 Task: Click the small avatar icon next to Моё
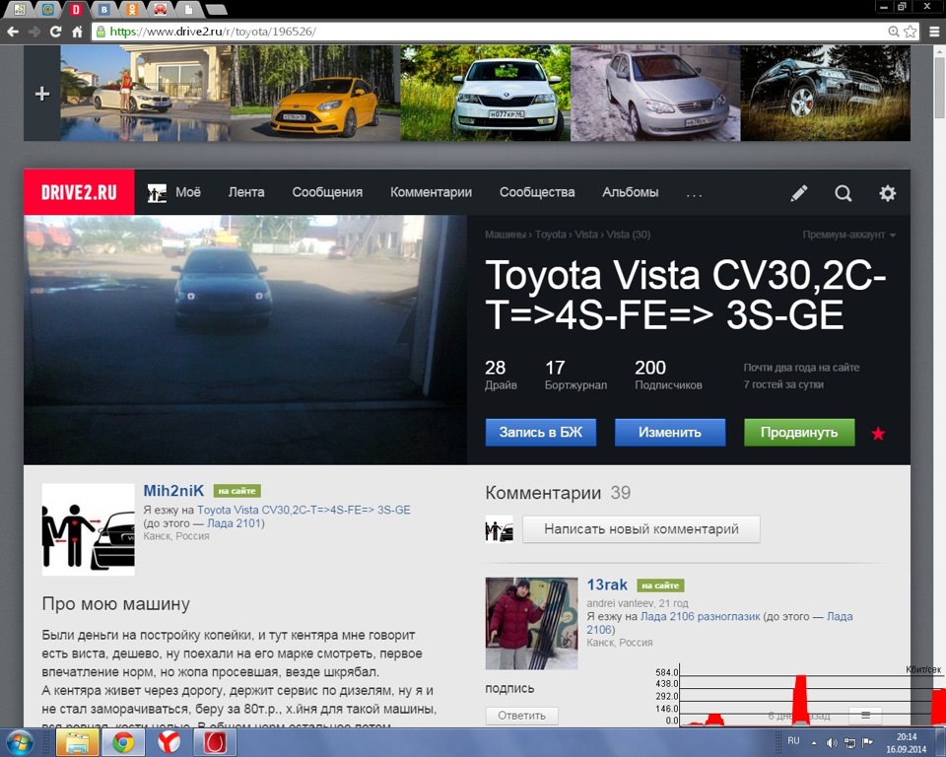click(x=157, y=193)
